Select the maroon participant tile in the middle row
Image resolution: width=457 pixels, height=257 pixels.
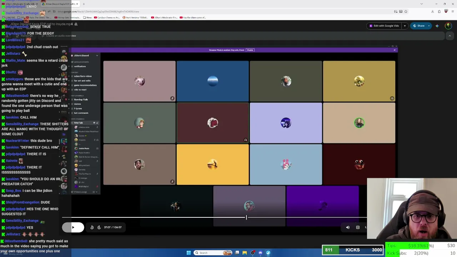tap(212, 123)
